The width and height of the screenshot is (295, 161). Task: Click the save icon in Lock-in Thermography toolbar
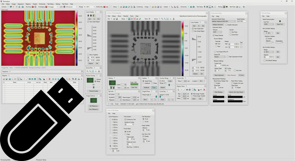tap(117, 19)
